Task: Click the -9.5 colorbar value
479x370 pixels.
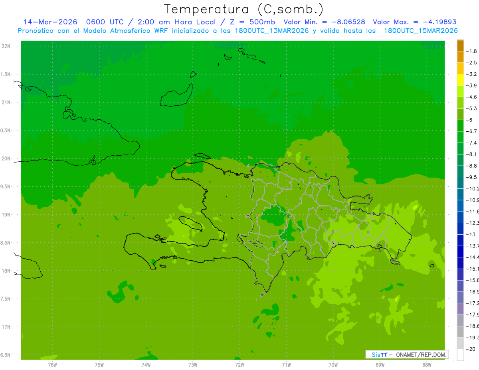Action: [x=472, y=177]
